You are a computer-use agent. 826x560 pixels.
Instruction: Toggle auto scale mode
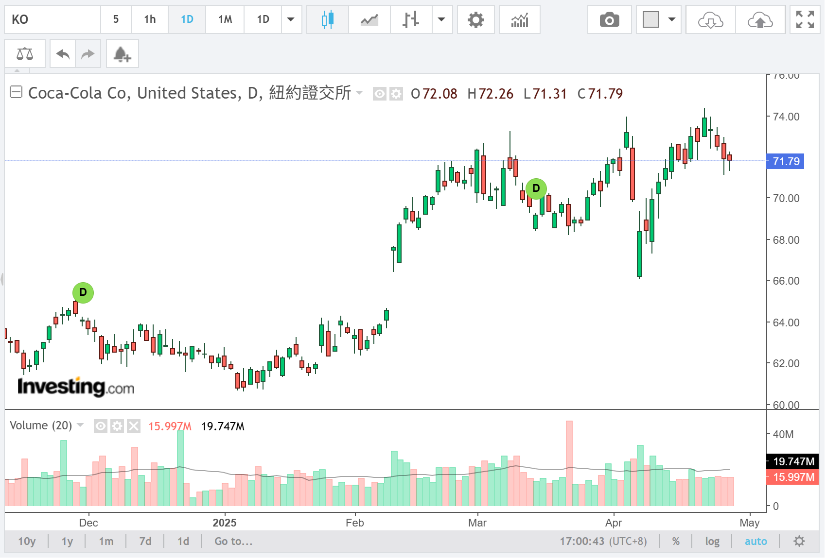click(756, 541)
